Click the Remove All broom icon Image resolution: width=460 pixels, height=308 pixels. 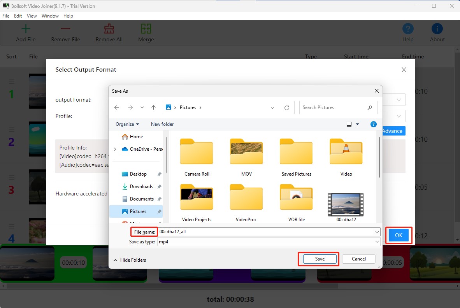[x=109, y=29]
